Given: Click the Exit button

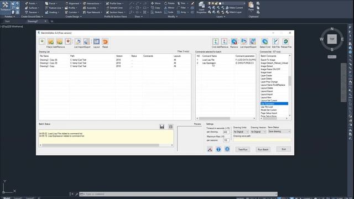Looking at the screenshot, I should [x=284, y=149].
